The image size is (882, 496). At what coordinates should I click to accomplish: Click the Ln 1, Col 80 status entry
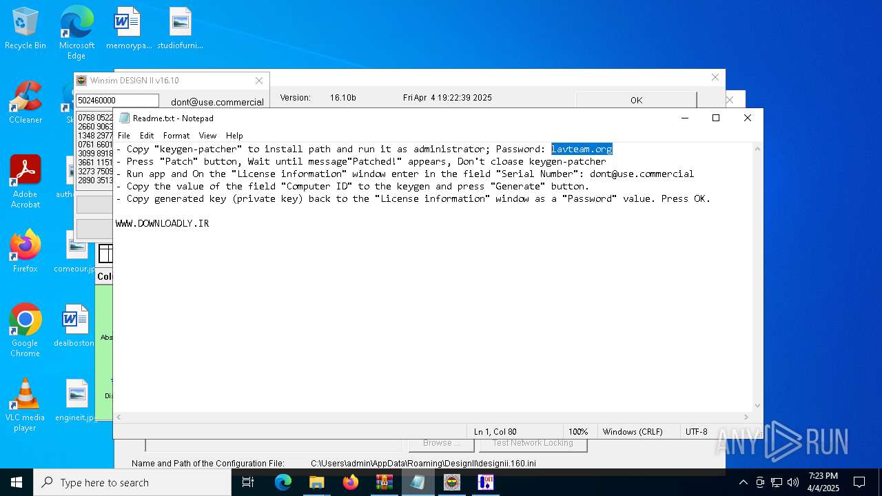point(495,432)
